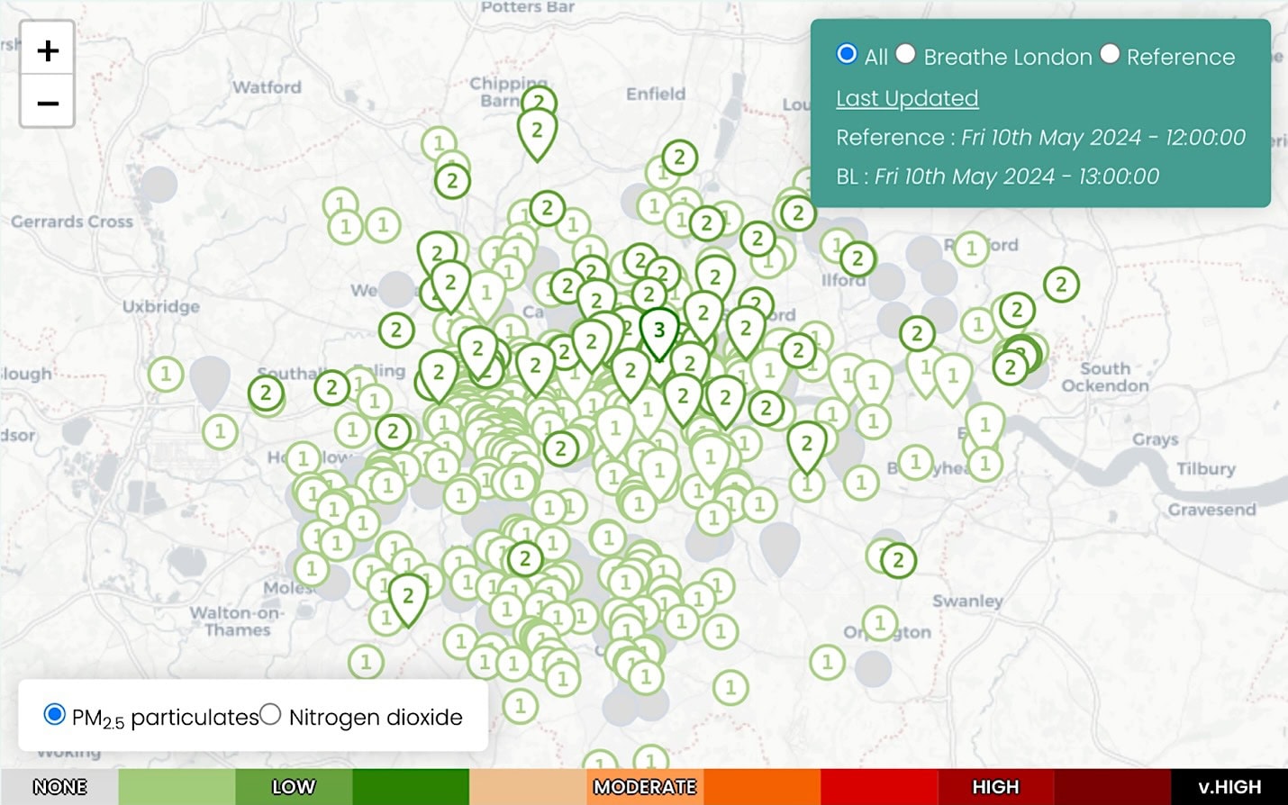Open the "2" marker near Enfield
Image resolution: width=1288 pixels, height=805 pixels.
pyautogui.click(x=678, y=159)
